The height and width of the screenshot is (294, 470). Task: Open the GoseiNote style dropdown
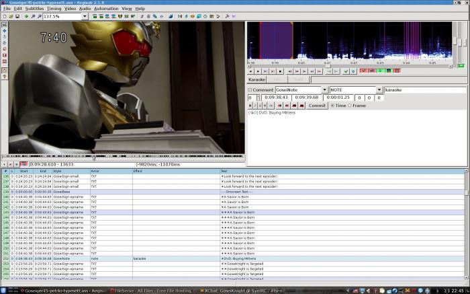324,89
